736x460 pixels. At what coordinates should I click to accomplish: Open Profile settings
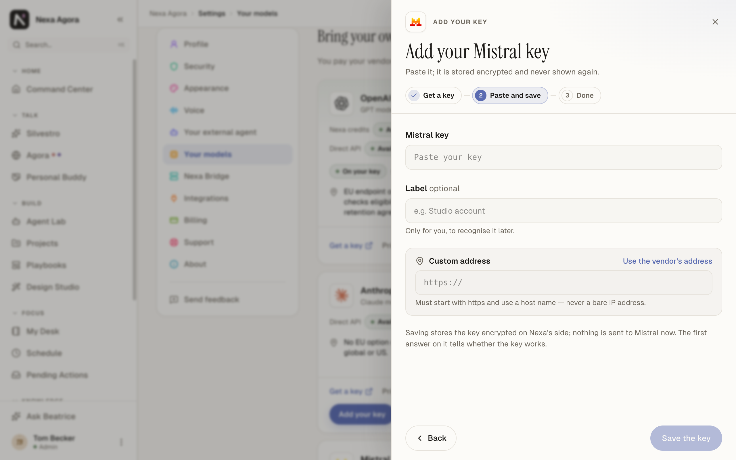point(228,44)
